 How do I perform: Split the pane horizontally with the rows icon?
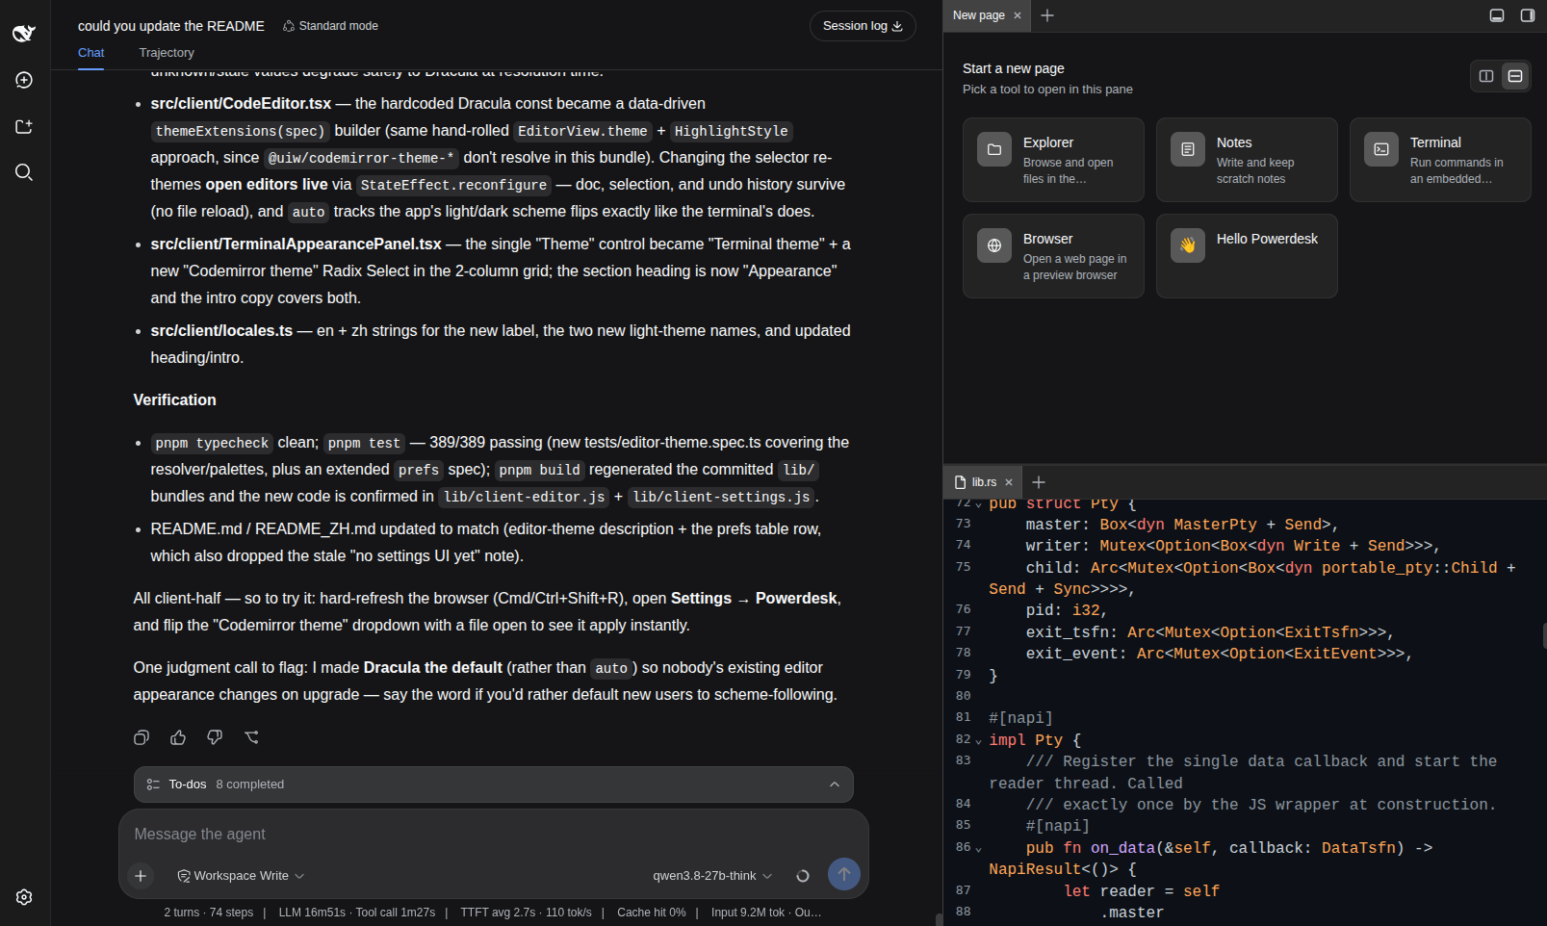1515,76
